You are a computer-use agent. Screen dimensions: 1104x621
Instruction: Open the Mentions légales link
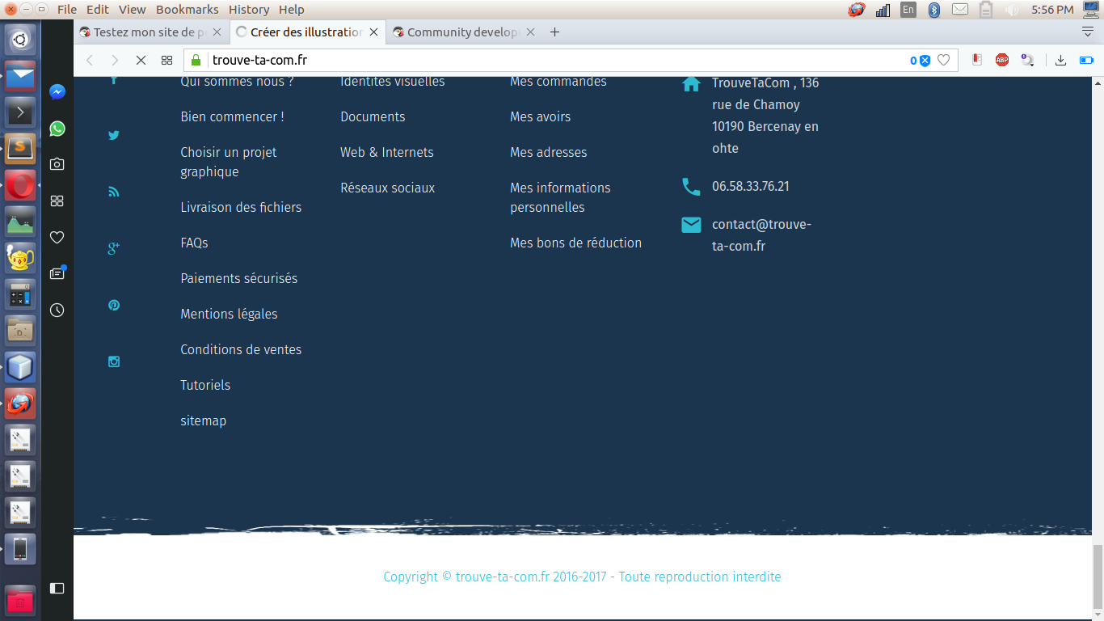pos(229,314)
